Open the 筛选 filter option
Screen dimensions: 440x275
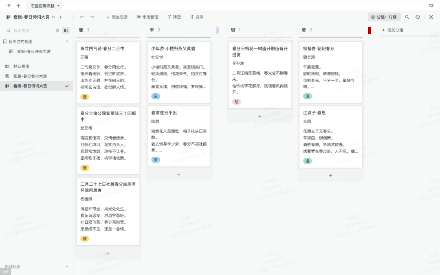point(174,17)
